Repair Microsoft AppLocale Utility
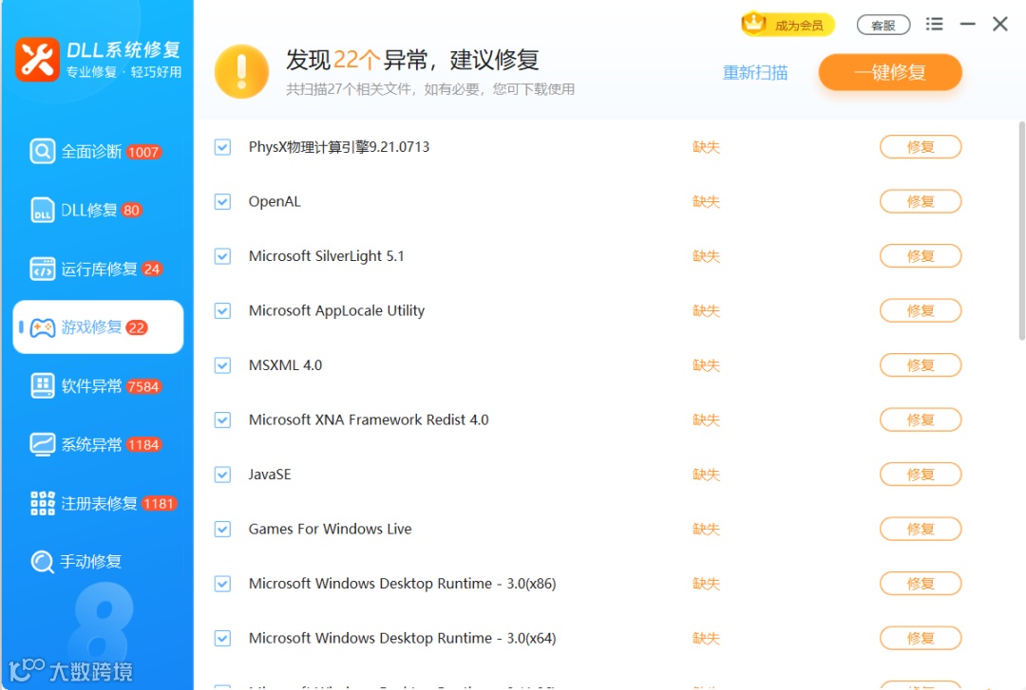This screenshot has height=690, width=1026. [x=920, y=310]
